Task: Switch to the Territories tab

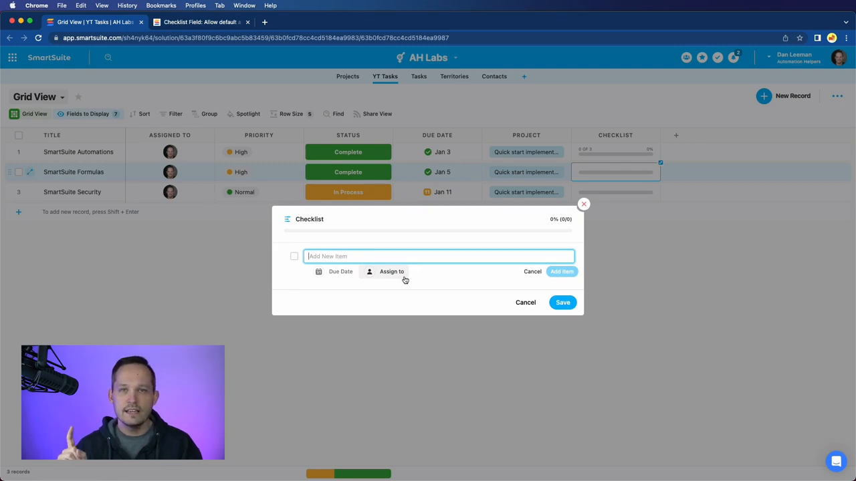Action: pyautogui.click(x=454, y=76)
